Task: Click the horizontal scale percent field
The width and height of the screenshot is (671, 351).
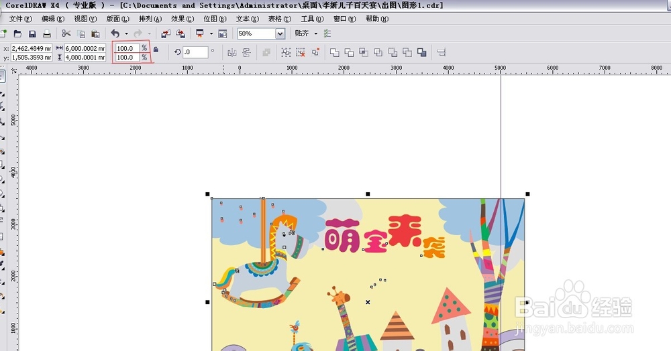Action: click(127, 48)
